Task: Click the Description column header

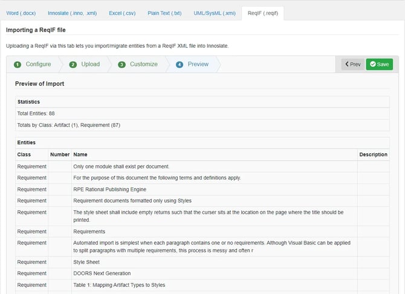Action: 373,155
